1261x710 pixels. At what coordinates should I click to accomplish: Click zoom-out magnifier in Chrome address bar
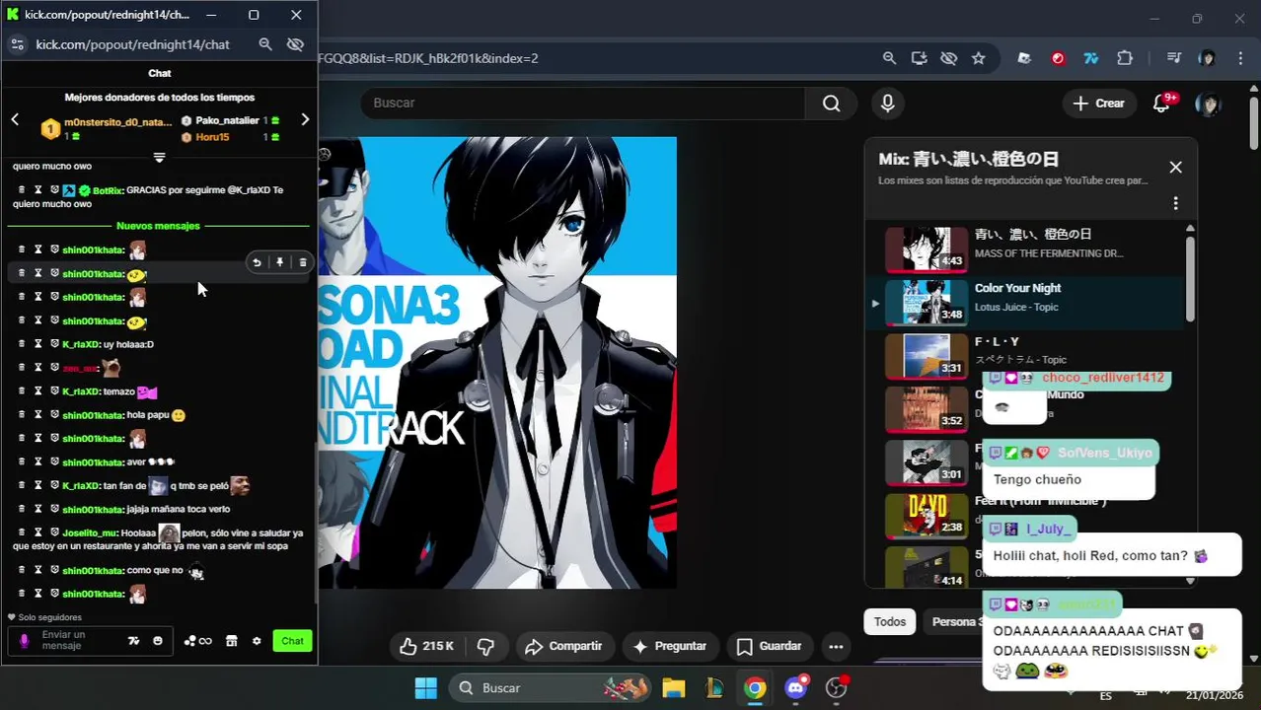[x=889, y=58]
